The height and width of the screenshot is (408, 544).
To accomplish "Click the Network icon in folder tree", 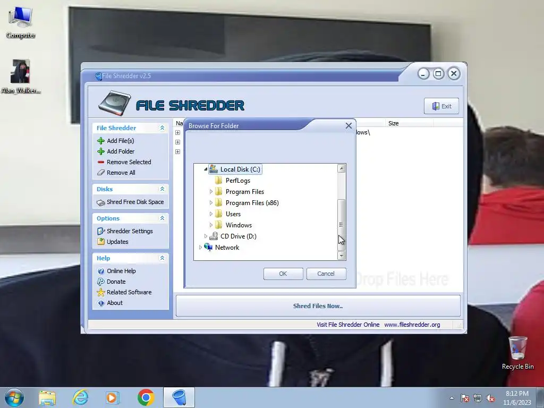I will tap(208, 247).
